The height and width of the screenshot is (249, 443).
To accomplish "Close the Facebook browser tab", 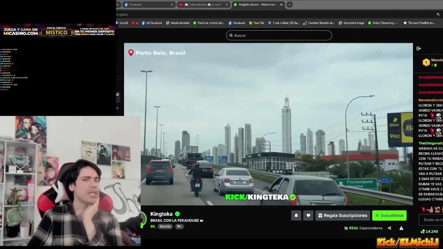I will click(x=172, y=4).
